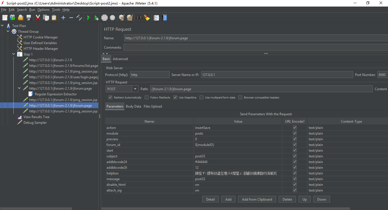Click the Comments input field

(x=256, y=48)
